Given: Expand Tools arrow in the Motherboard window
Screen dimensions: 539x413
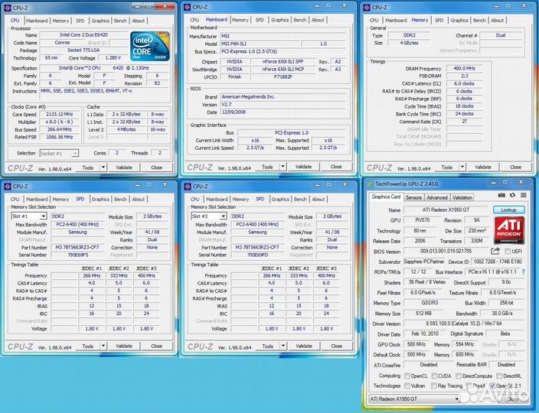Looking at the screenshot, I should pyautogui.click(x=283, y=167).
